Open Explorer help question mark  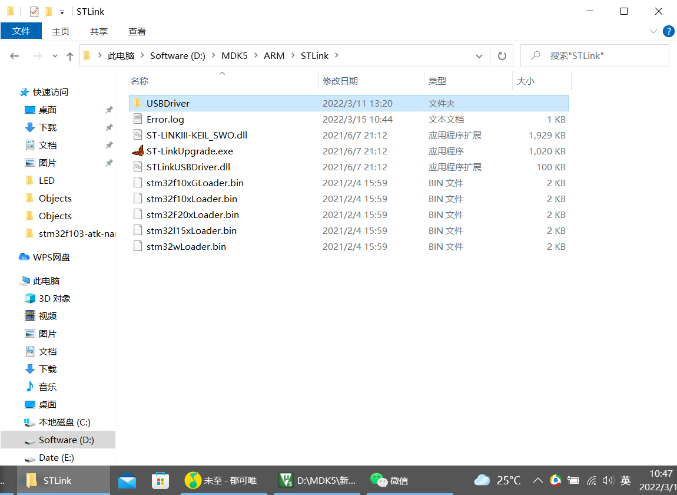pyautogui.click(x=668, y=31)
